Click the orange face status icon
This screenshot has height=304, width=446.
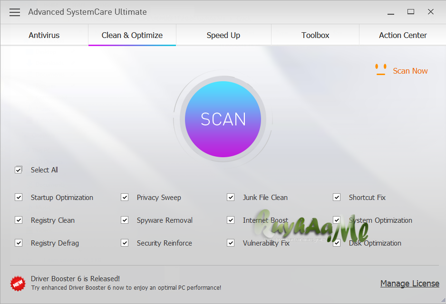[380, 70]
